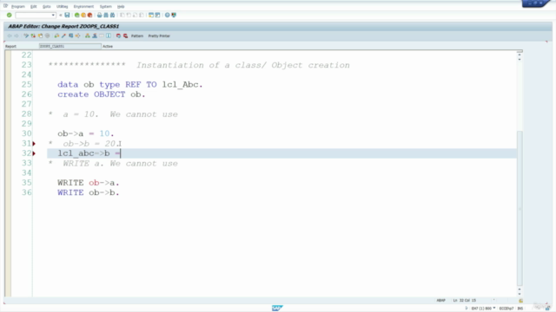Open the Environment menu
Image resolution: width=556 pixels, height=312 pixels.
point(83,6)
